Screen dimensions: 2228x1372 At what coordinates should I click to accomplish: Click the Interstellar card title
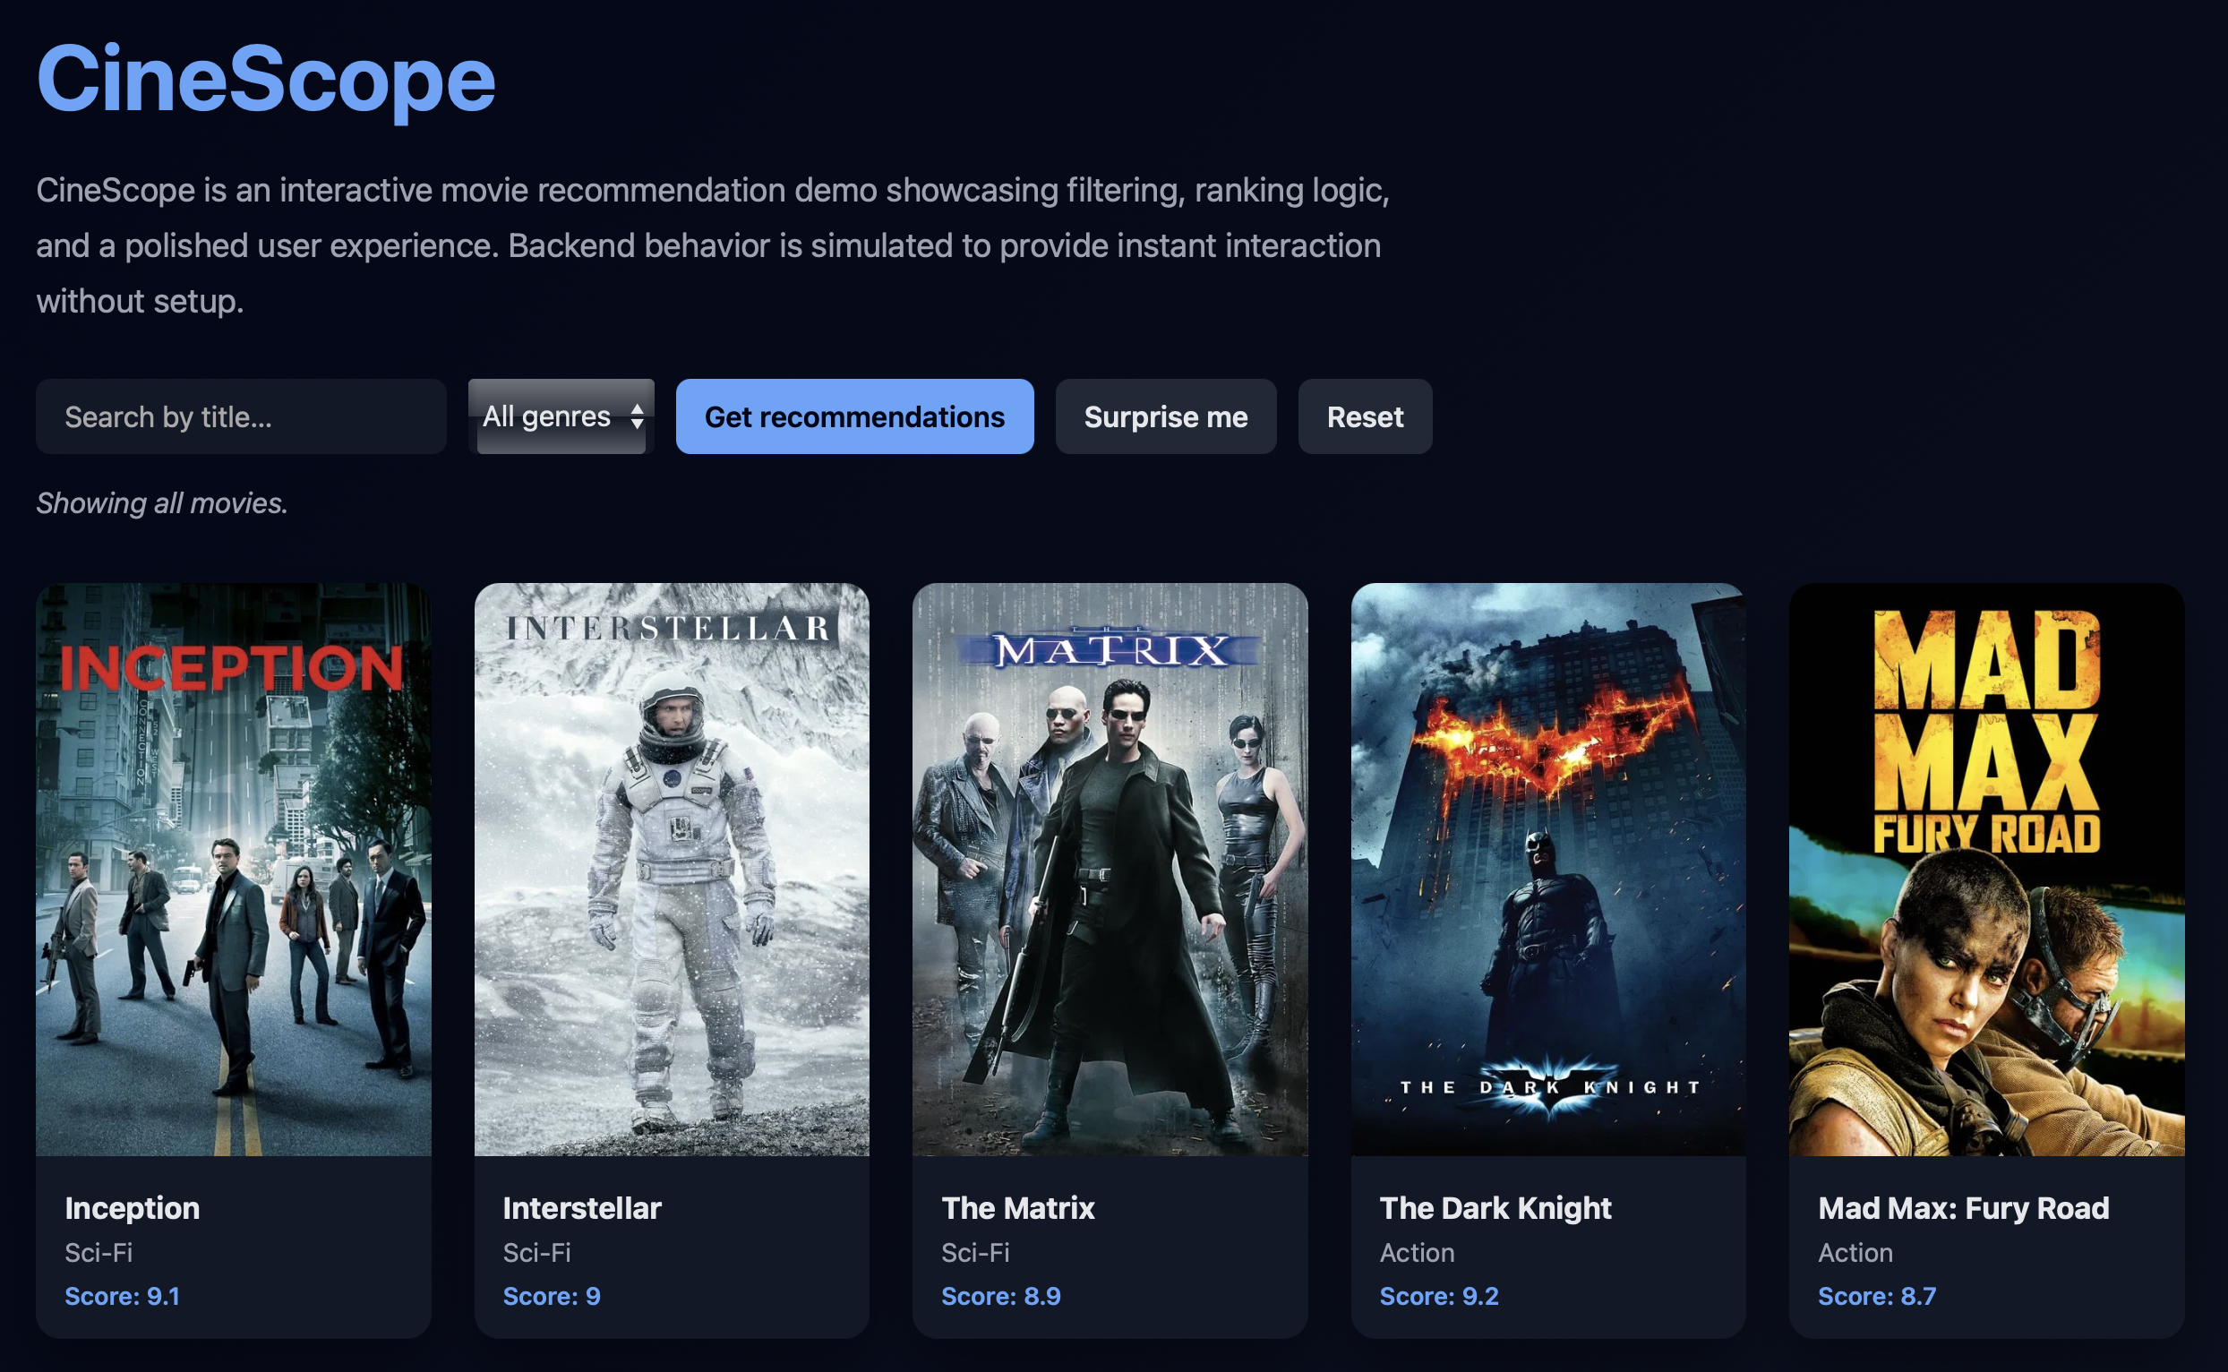point(581,1208)
